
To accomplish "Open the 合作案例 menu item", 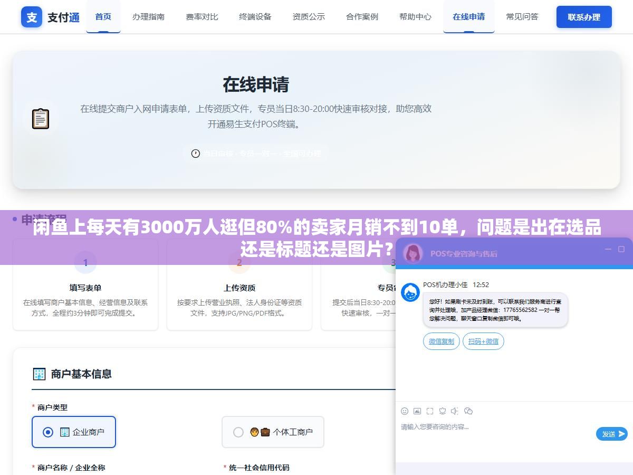I will click(362, 16).
